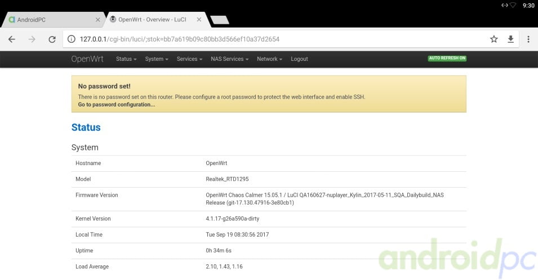This screenshot has width=538, height=280.
Task: Click the 'Hostname' row label
Action: point(88,163)
